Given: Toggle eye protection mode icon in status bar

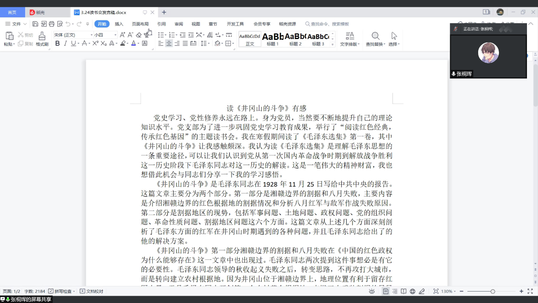Looking at the screenshot, I should pyautogui.click(x=372, y=292).
